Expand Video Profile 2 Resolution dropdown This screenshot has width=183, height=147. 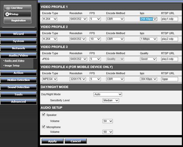pyautogui.click(x=77, y=39)
